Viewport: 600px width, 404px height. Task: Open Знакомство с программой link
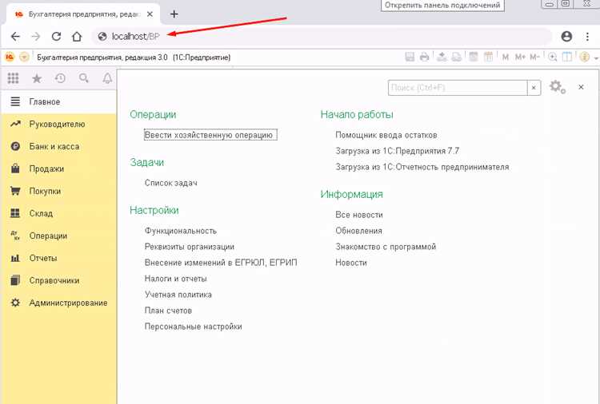[x=386, y=247]
